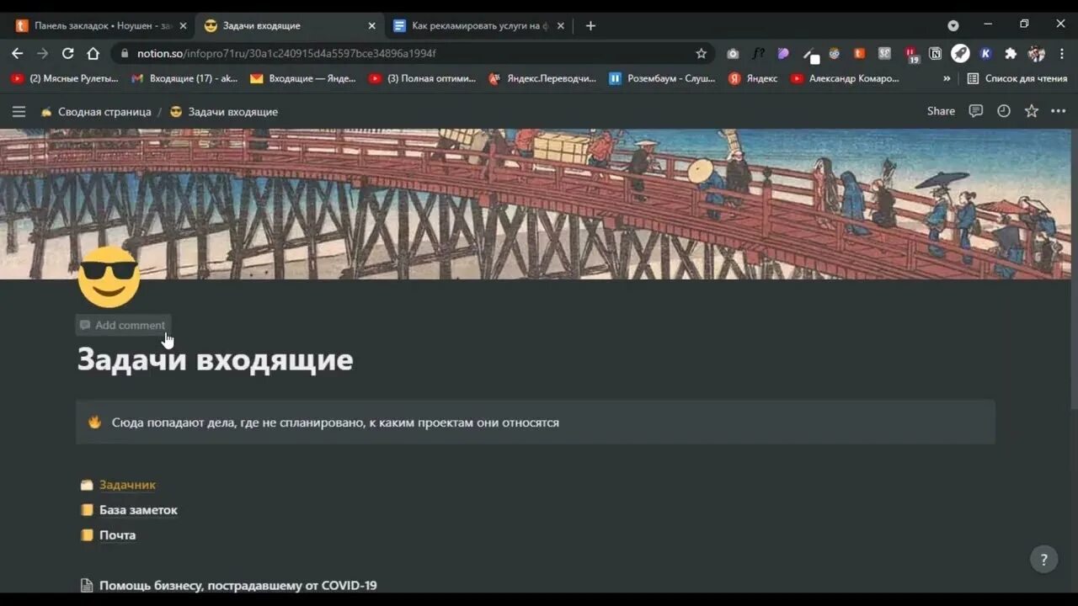Screen dimensions: 1078x606
Task: Close the Как рекламировать услуги tab
Action: point(560,26)
